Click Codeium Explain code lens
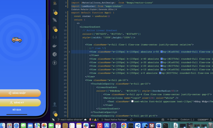 click(94, 10)
